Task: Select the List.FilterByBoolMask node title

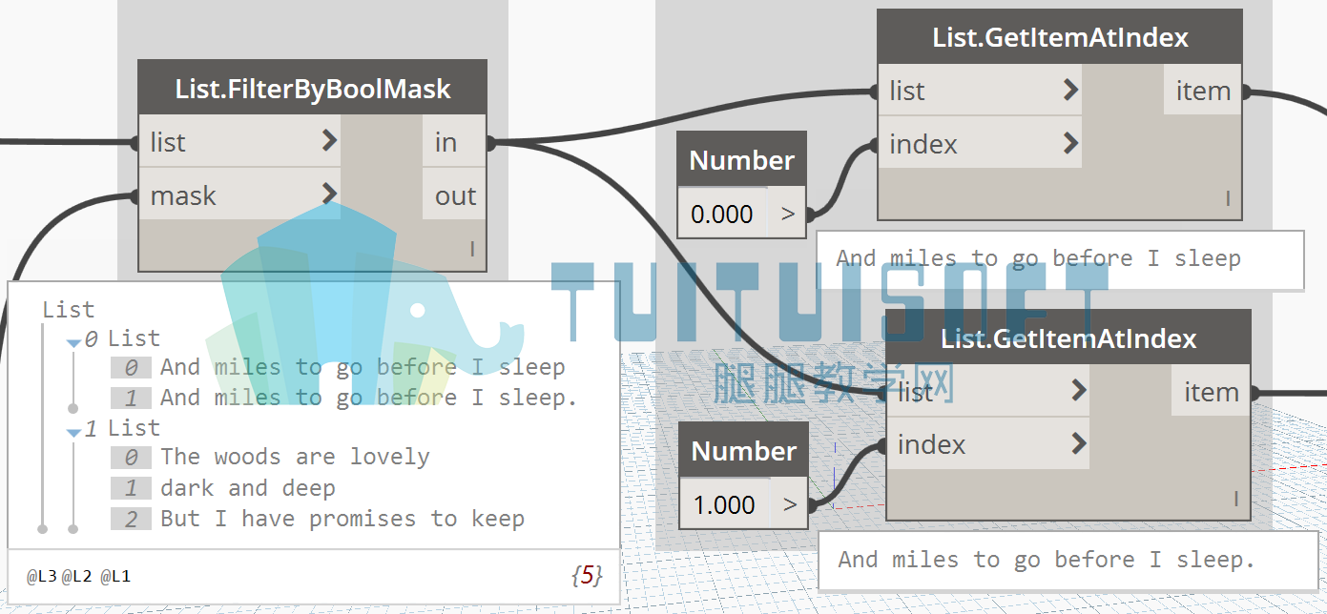Action: click(313, 89)
